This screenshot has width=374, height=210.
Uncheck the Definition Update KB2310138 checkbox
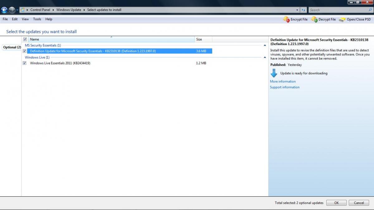click(25, 51)
